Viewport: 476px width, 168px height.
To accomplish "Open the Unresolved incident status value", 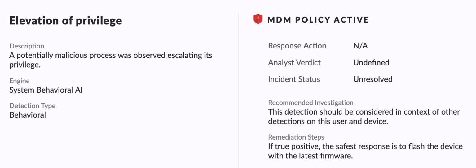I will pos(372,79).
